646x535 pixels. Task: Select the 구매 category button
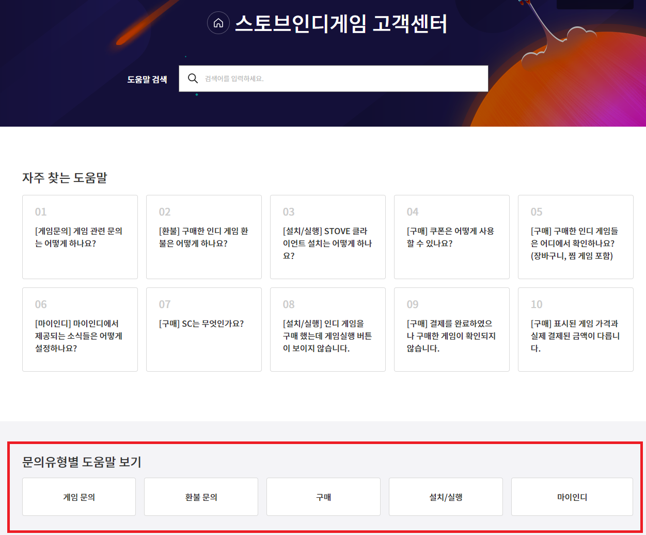point(323,497)
